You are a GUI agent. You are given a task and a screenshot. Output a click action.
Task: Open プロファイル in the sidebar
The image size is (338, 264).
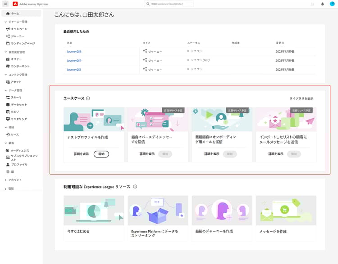(17, 164)
